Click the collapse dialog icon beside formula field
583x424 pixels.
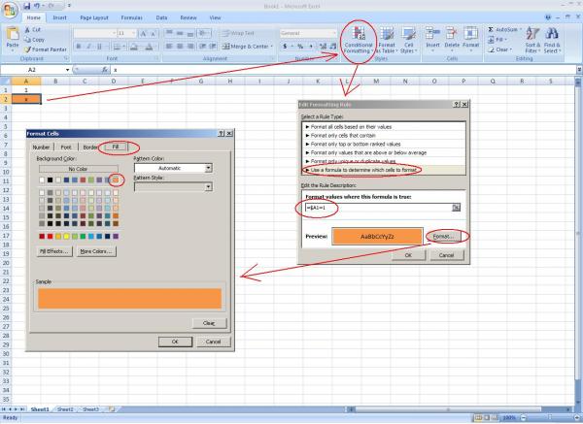tap(455, 208)
